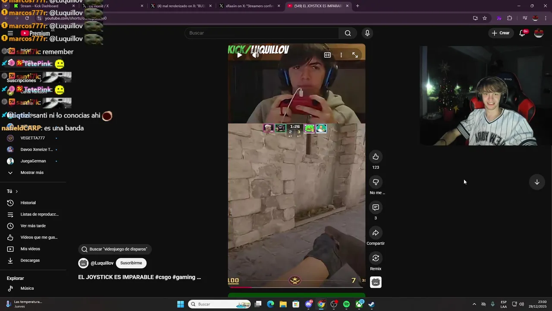Open the Davoo Xeneize subscription
The image size is (552, 311).
coord(33,149)
